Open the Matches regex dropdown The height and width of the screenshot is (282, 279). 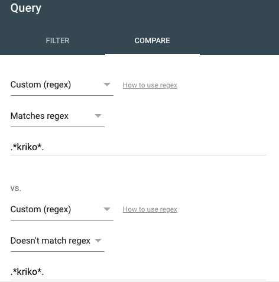(x=57, y=116)
